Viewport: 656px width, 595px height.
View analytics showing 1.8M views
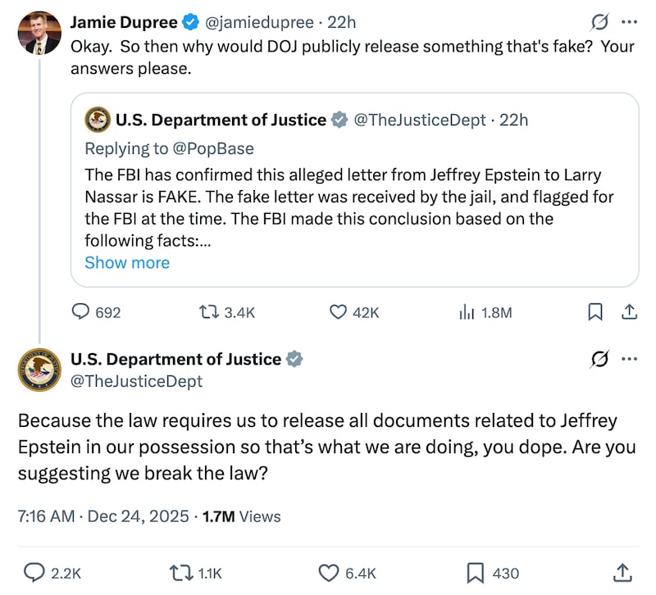466,312
